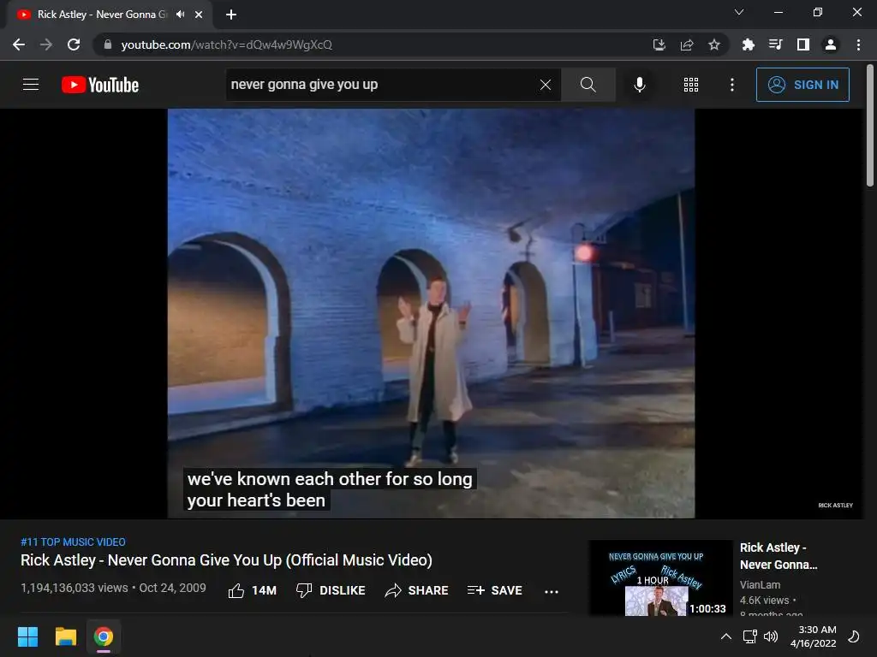
Task: Open YouTube settings three-dot menu
Action: 731,85
